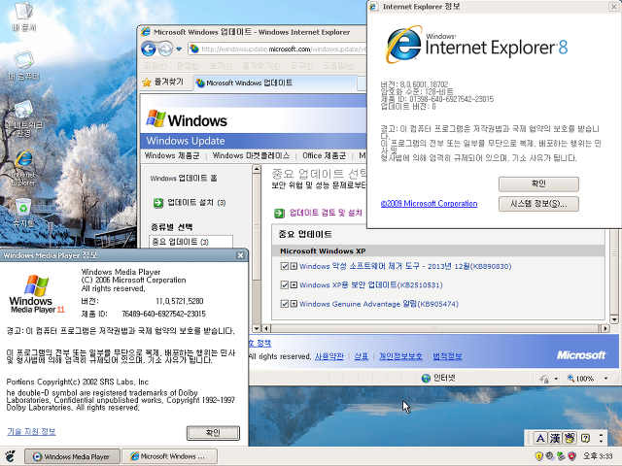The height and width of the screenshot is (466, 622).
Task: Select 중요 업데이트 (3) category
Action: [190, 242]
